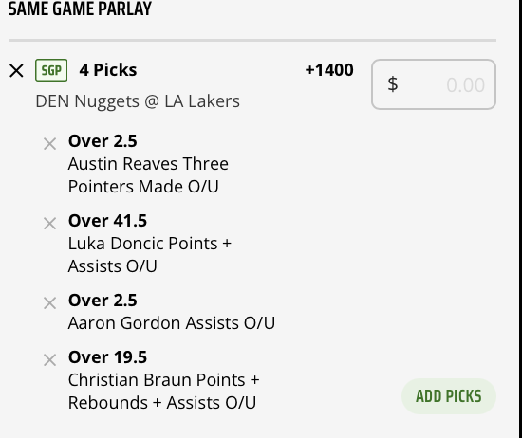This screenshot has height=438, width=522.
Task: Open DEN Nuggets @ LA Lakers matchup
Action: click(x=138, y=101)
